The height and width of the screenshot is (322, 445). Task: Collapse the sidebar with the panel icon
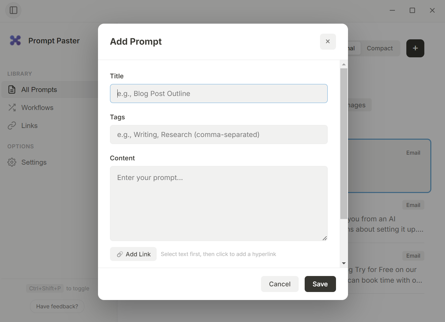coord(13,10)
